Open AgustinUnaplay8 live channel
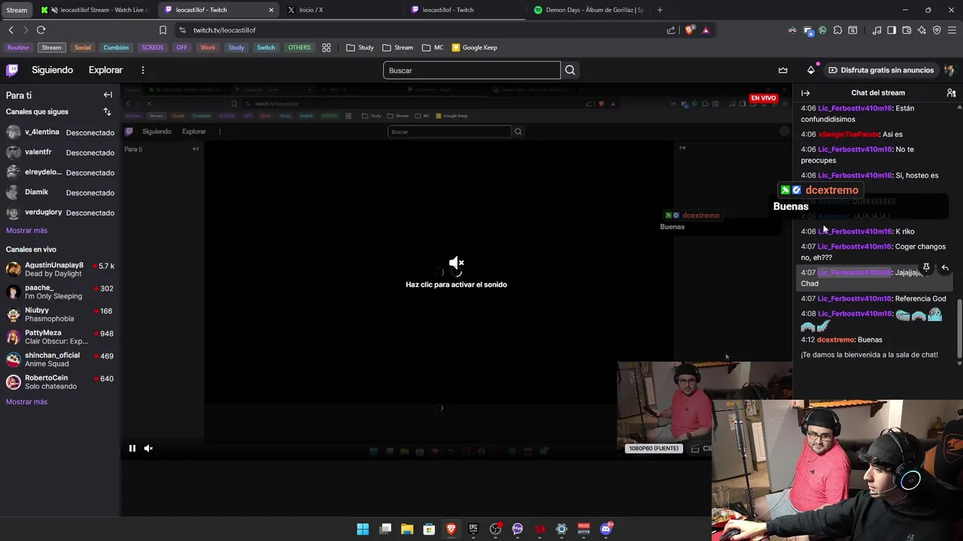The height and width of the screenshot is (541, 963). coord(60,269)
